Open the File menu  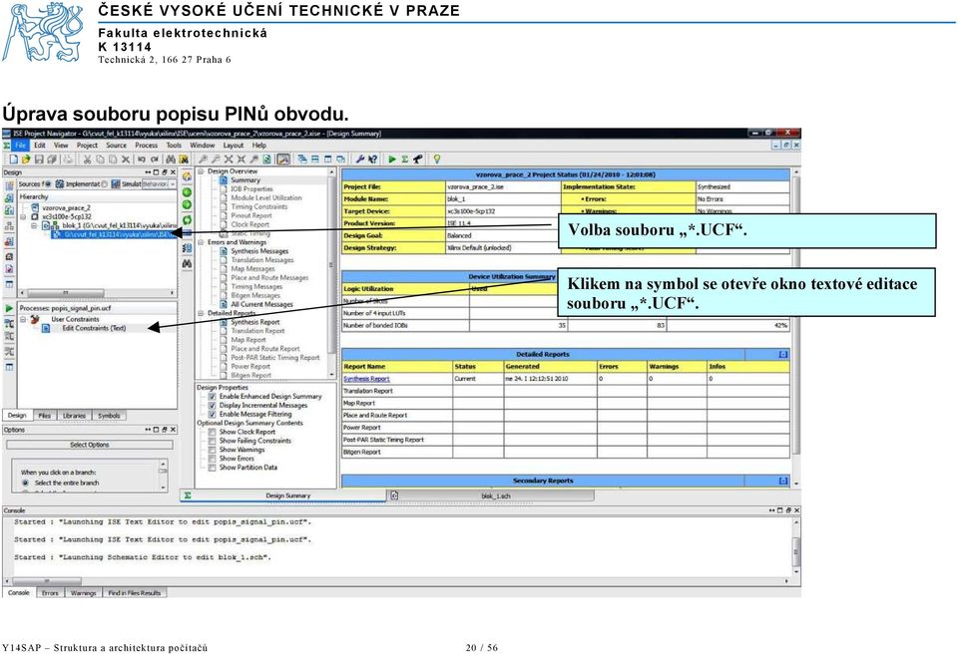[20, 146]
